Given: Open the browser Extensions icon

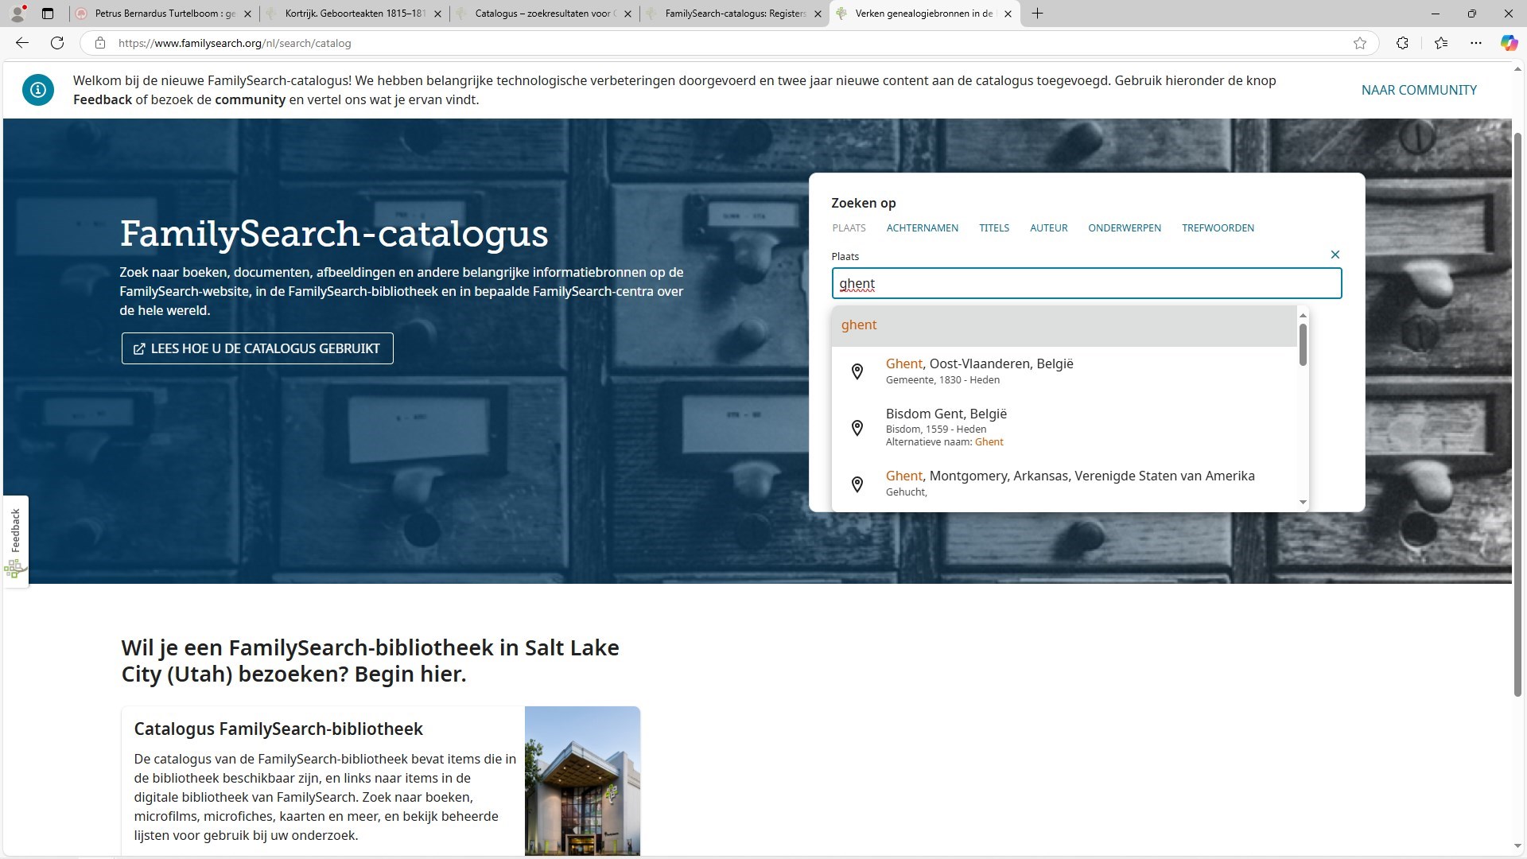Looking at the screenshot, I should (1402, 43).
